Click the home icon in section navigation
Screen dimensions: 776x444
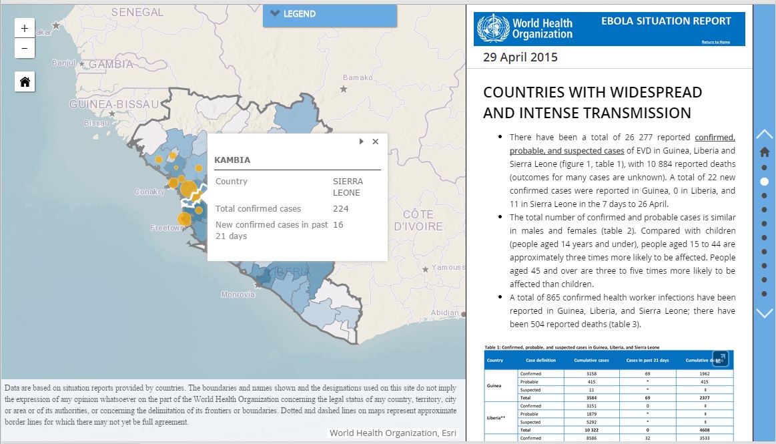coord(765,152)
